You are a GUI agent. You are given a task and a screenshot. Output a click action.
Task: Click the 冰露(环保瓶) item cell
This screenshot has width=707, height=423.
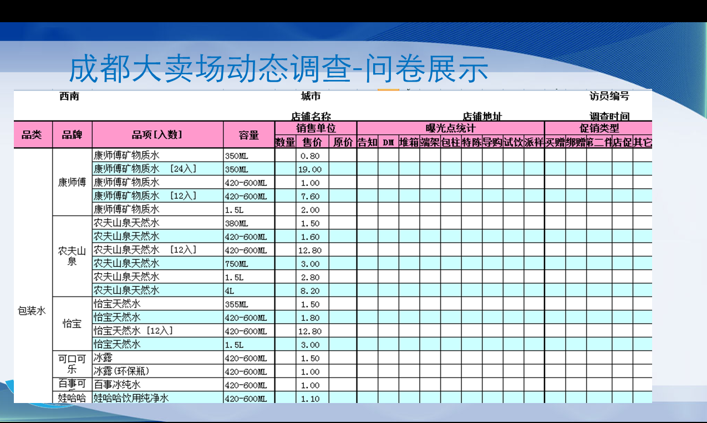click(157, 371)
